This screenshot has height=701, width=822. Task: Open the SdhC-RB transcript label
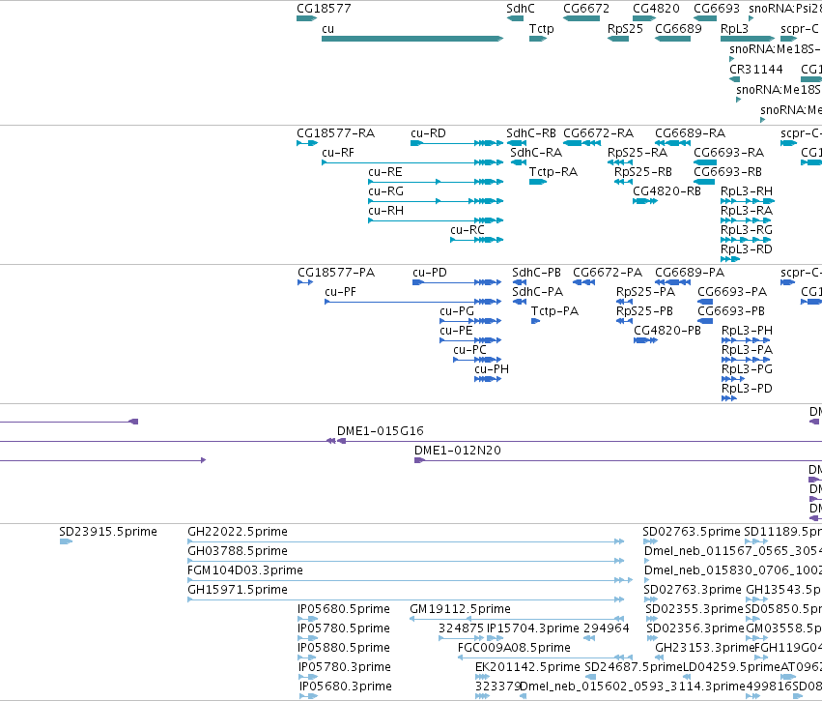pyautogui.click(x=531, y=133)
